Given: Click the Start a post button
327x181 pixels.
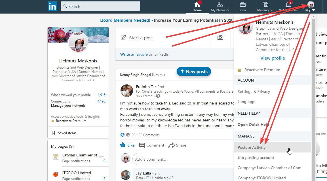Looking at the screenshot, I should [x=163, y=38].
